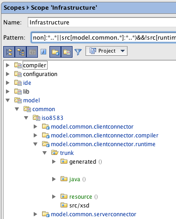Select the compiler tree row
This screenshot has width=176, height=219.
pyautogui.click(x=35, y=65)
